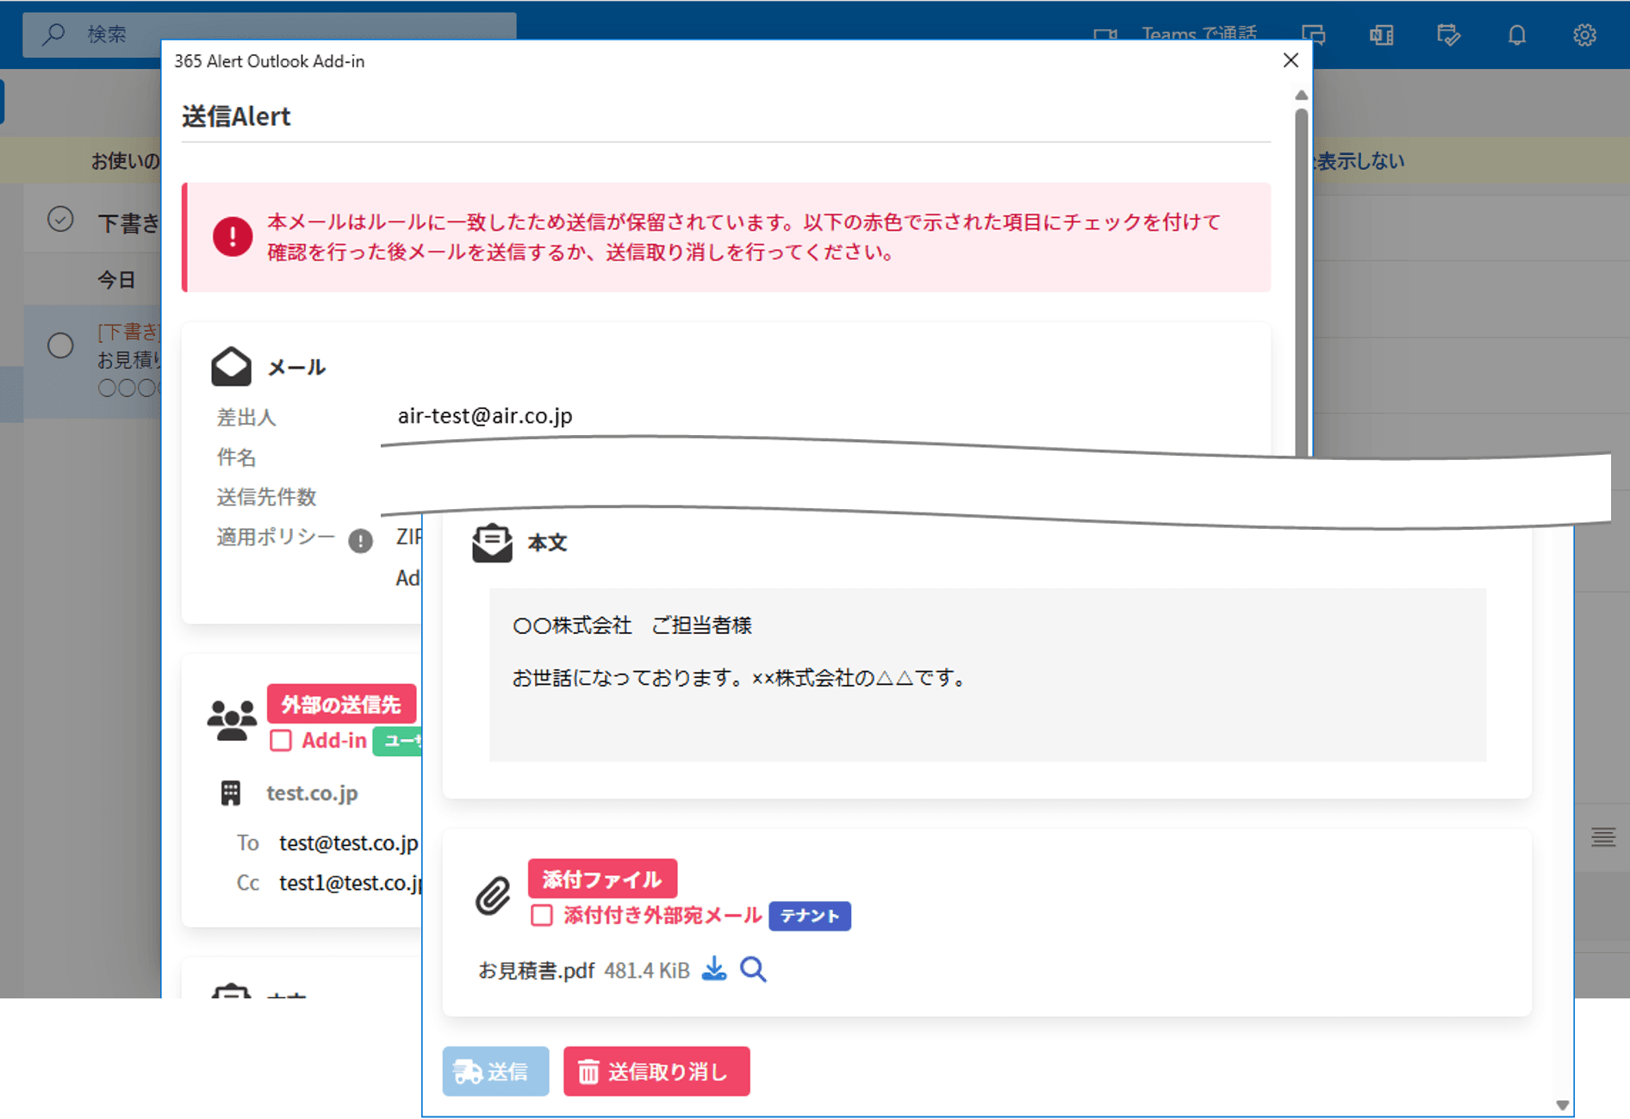Click the list lines icon at right edge
The image size is (1630, 1119).
1603,836
